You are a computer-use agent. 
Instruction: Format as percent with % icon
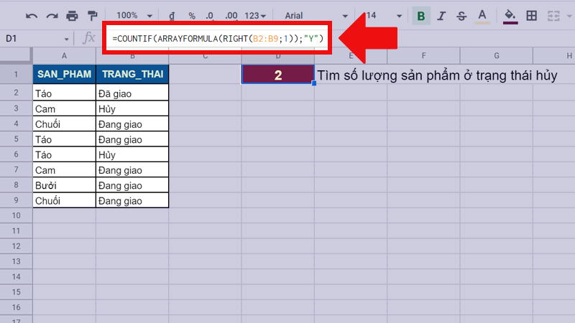(x=192, y=15)
